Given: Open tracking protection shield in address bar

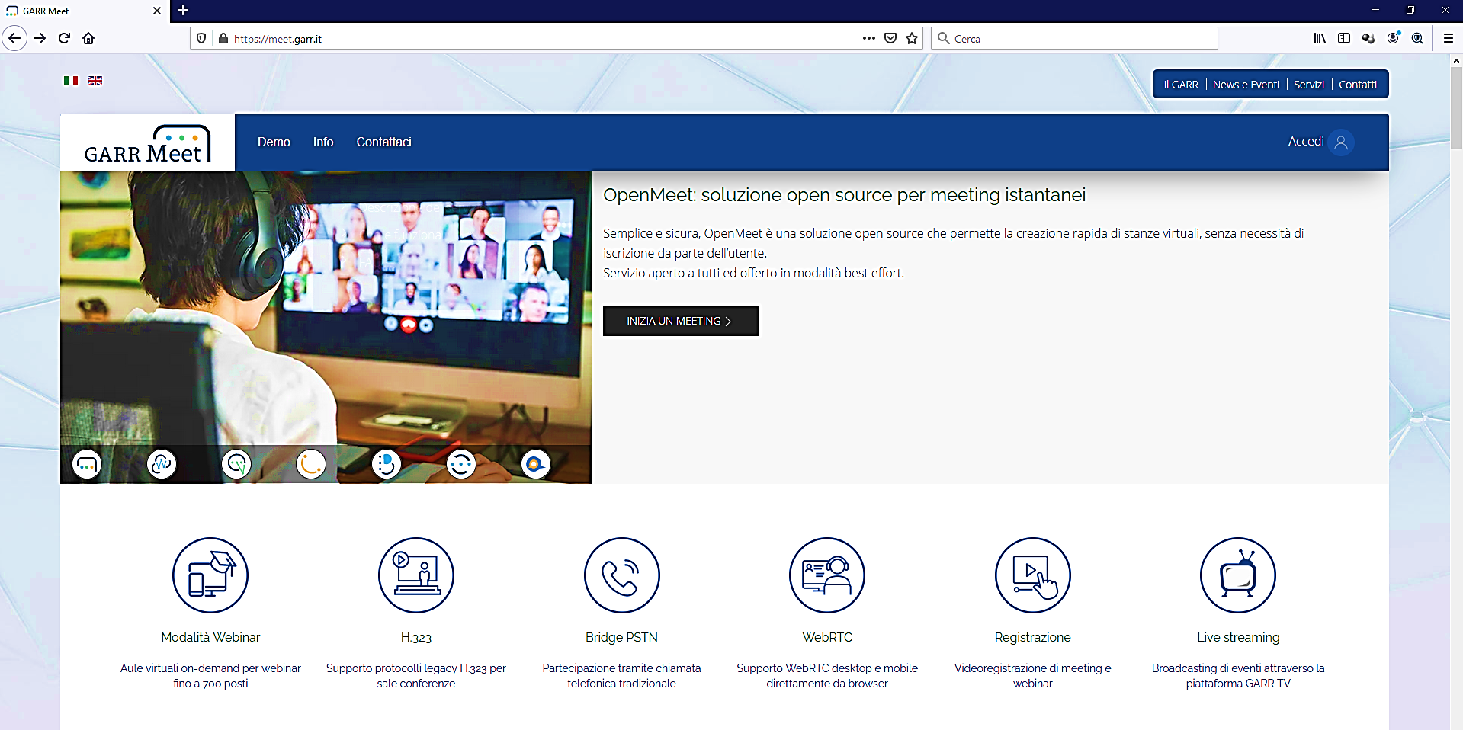Looking at the screenshot, I should [x=201, y=38].
